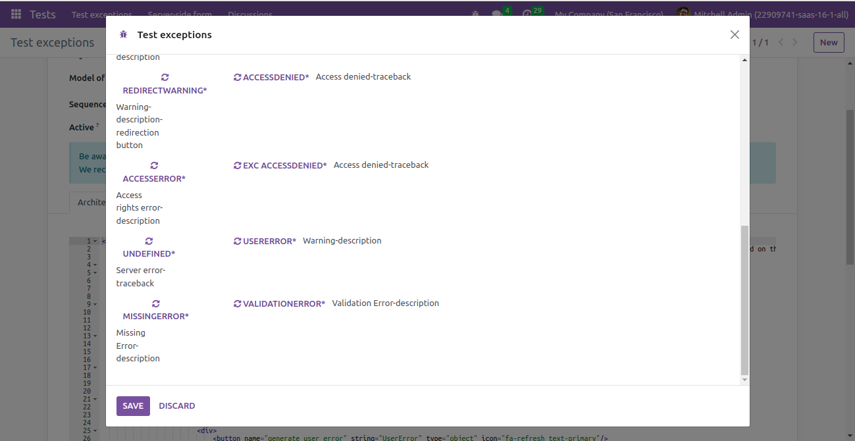
Task: Collapse code fold arrow at line 17
Action: point(95,367)
